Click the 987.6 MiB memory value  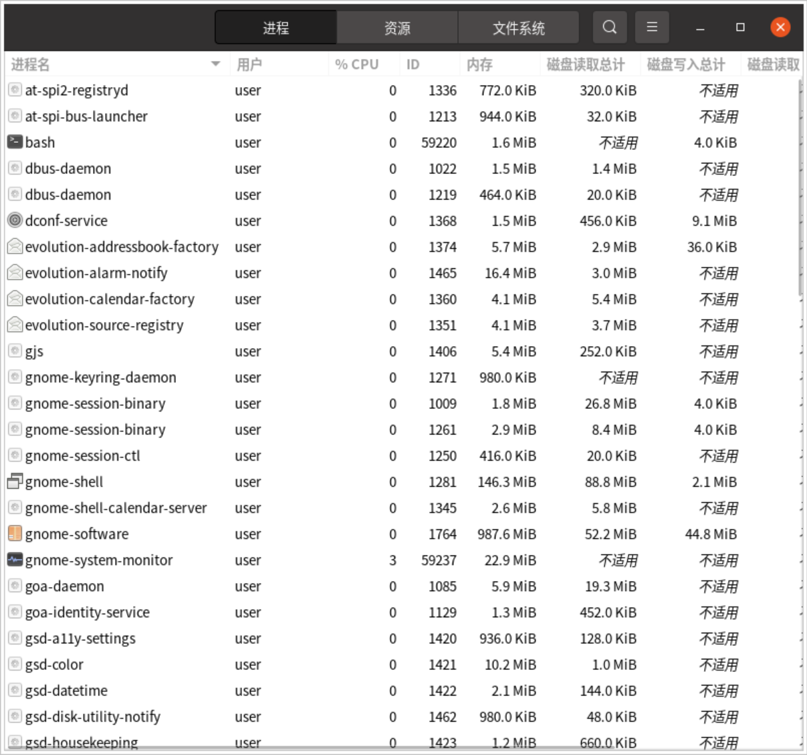507,534
